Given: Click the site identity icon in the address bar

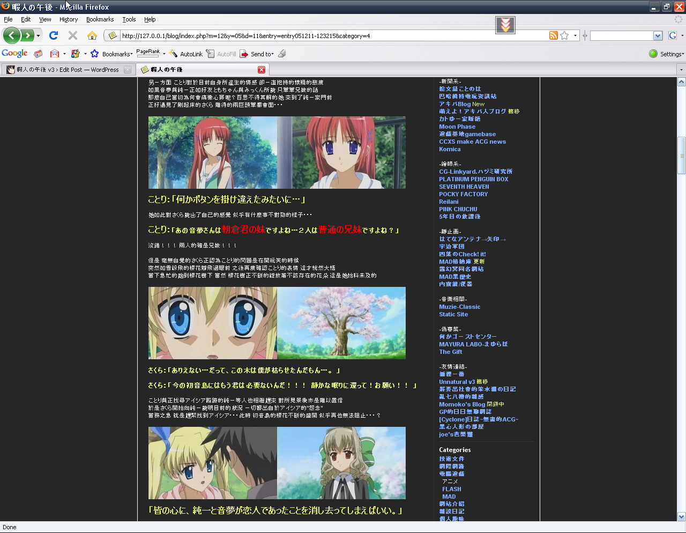Looking at the screenshot, I should [x=112, y=36].
